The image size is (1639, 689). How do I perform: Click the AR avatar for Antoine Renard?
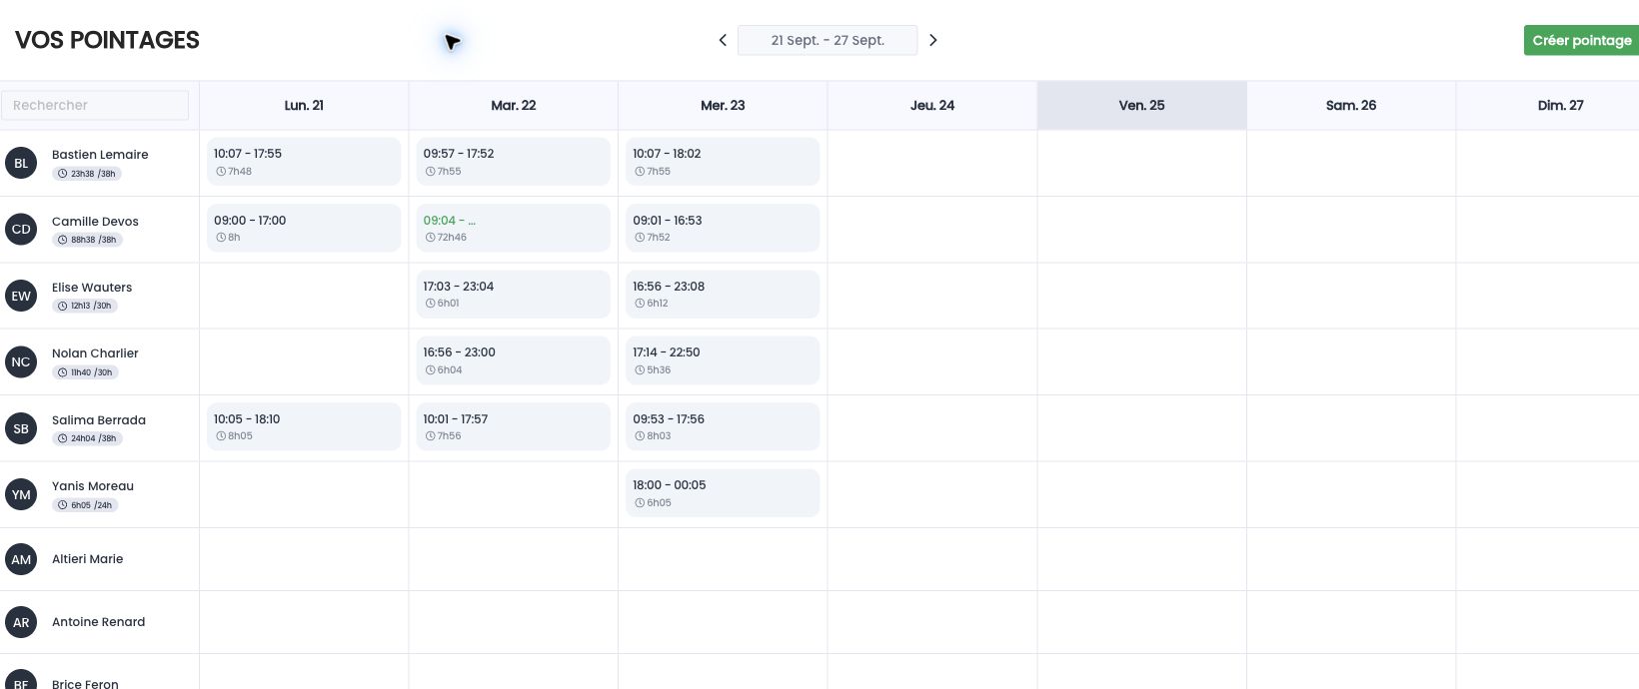21,622
